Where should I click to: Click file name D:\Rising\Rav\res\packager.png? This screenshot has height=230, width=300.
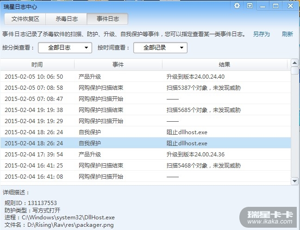pyautogui.click(x=70, y=225)
